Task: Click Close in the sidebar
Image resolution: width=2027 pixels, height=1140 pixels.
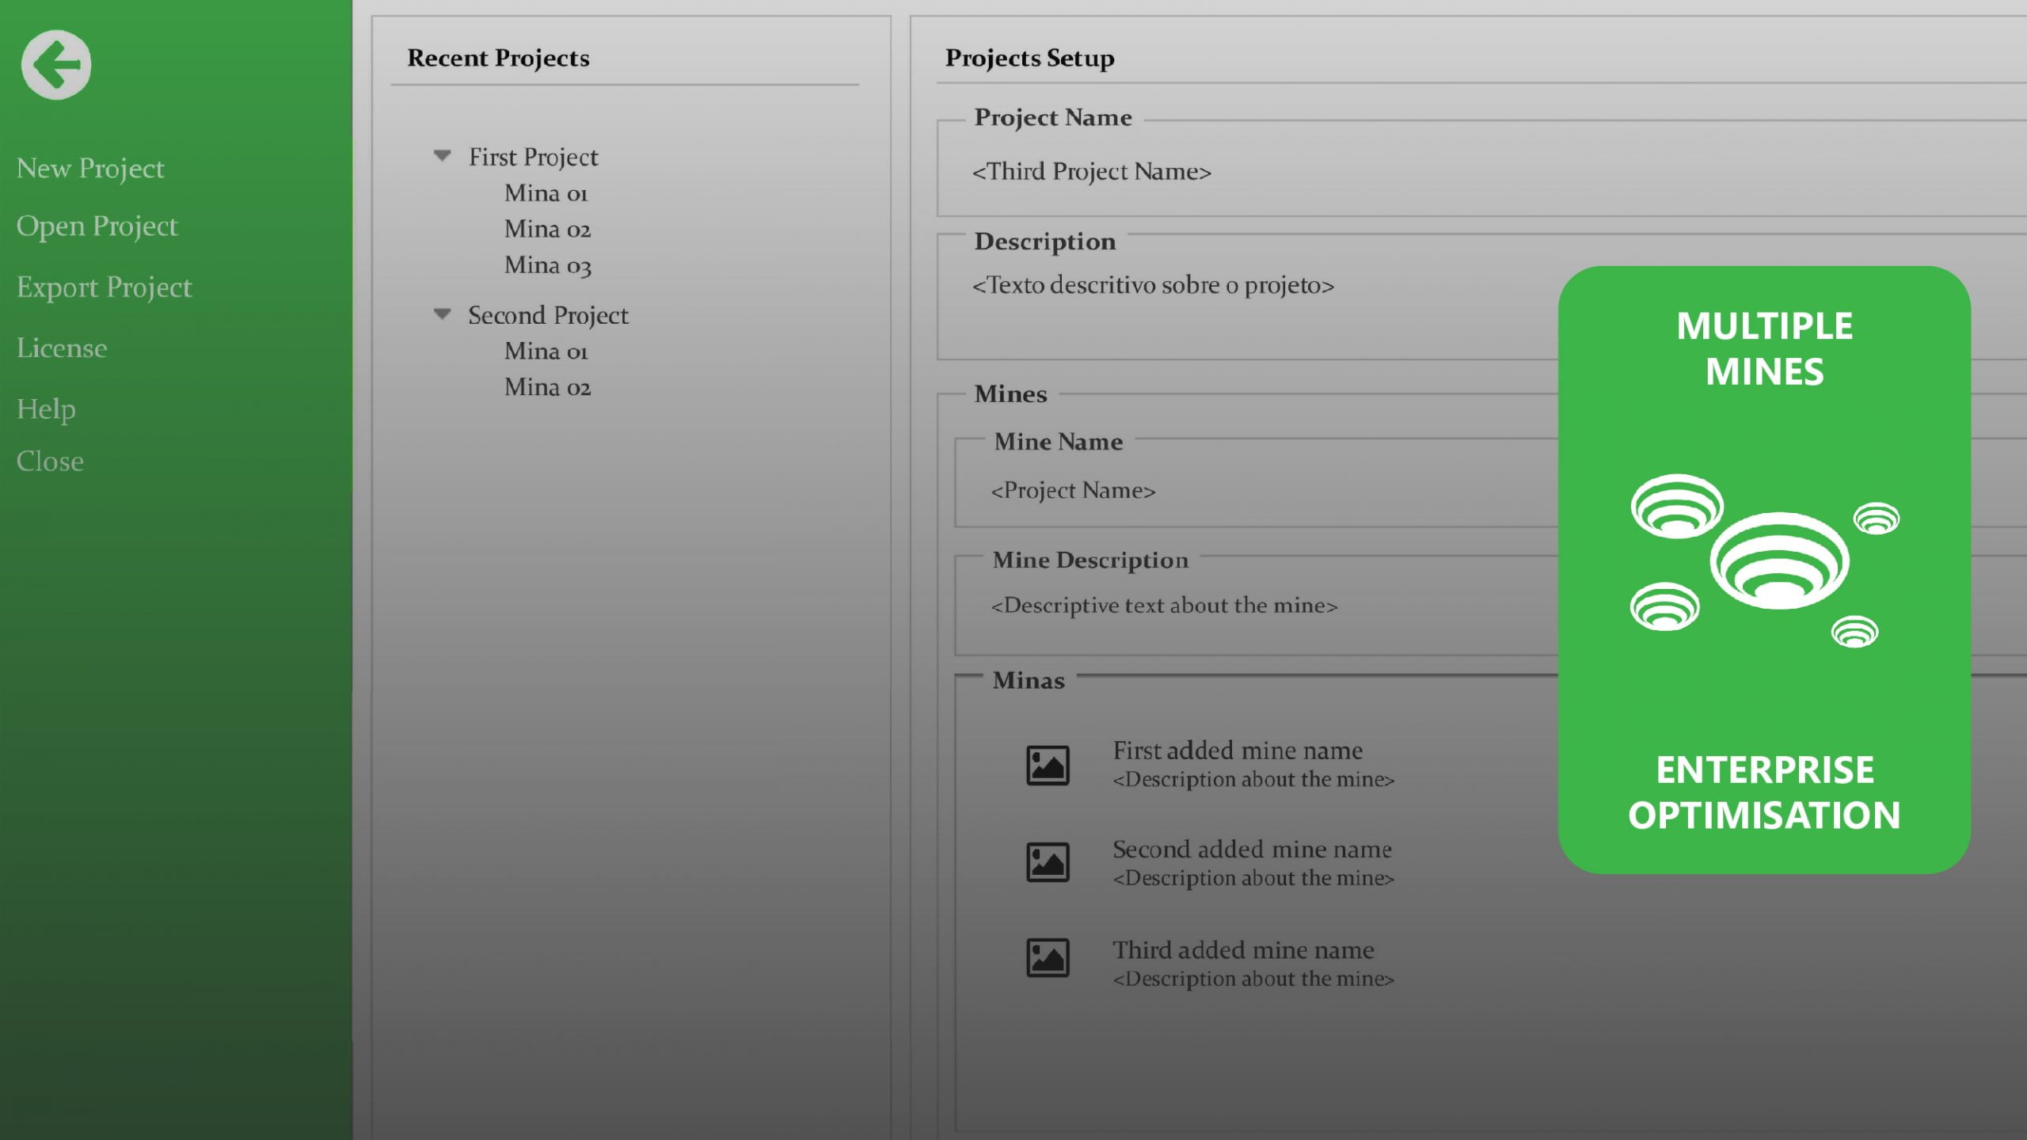Action: coord(50,462)
